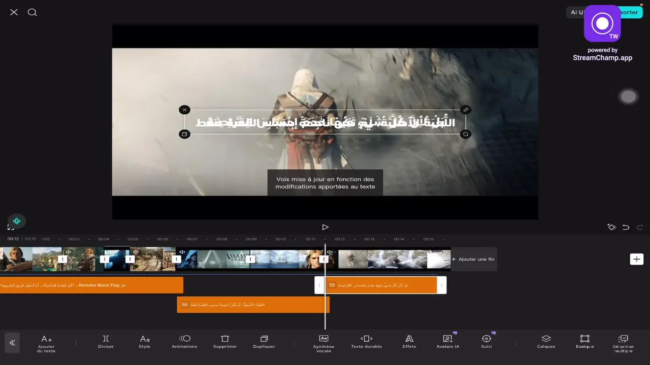Click the transition marker before the Assassin's Creed logo clip

[177, 259]
